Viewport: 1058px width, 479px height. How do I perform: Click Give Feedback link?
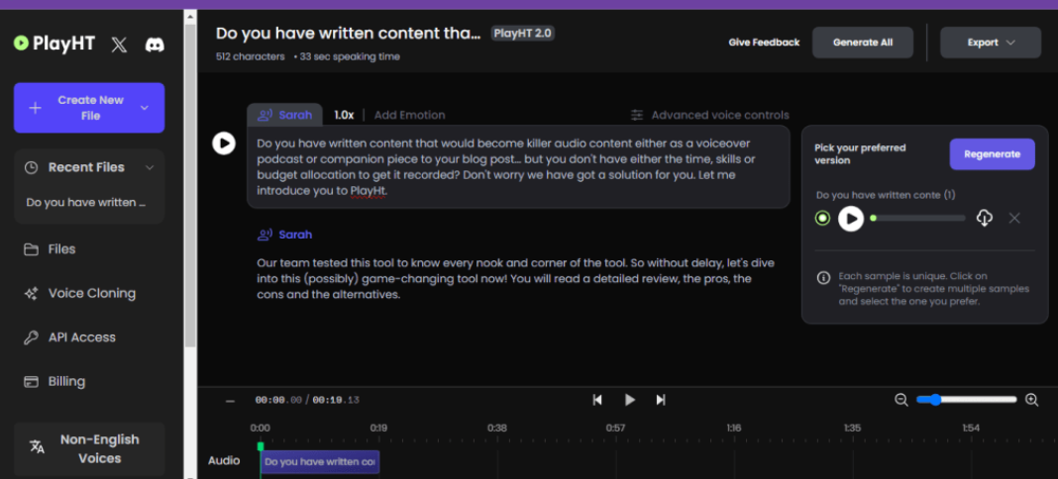point(764,43)
